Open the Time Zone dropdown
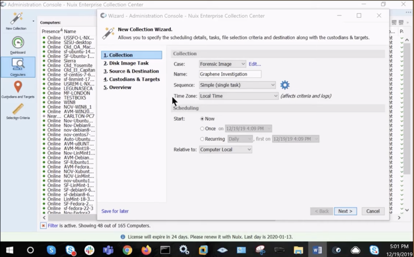 click(x=239, y=96)
